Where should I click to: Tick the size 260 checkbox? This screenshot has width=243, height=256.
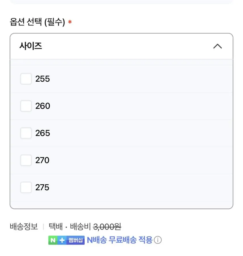(x=26, y=106)
